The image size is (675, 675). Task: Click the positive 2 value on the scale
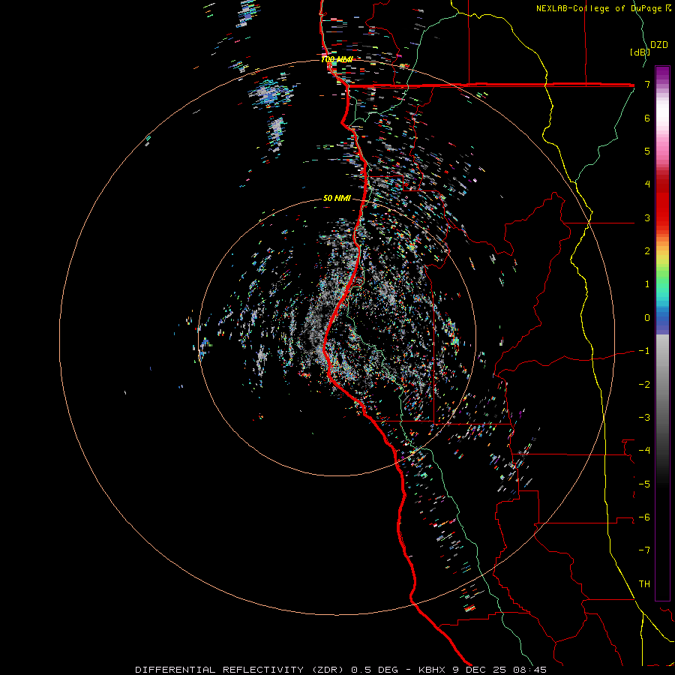coord(647,251)
